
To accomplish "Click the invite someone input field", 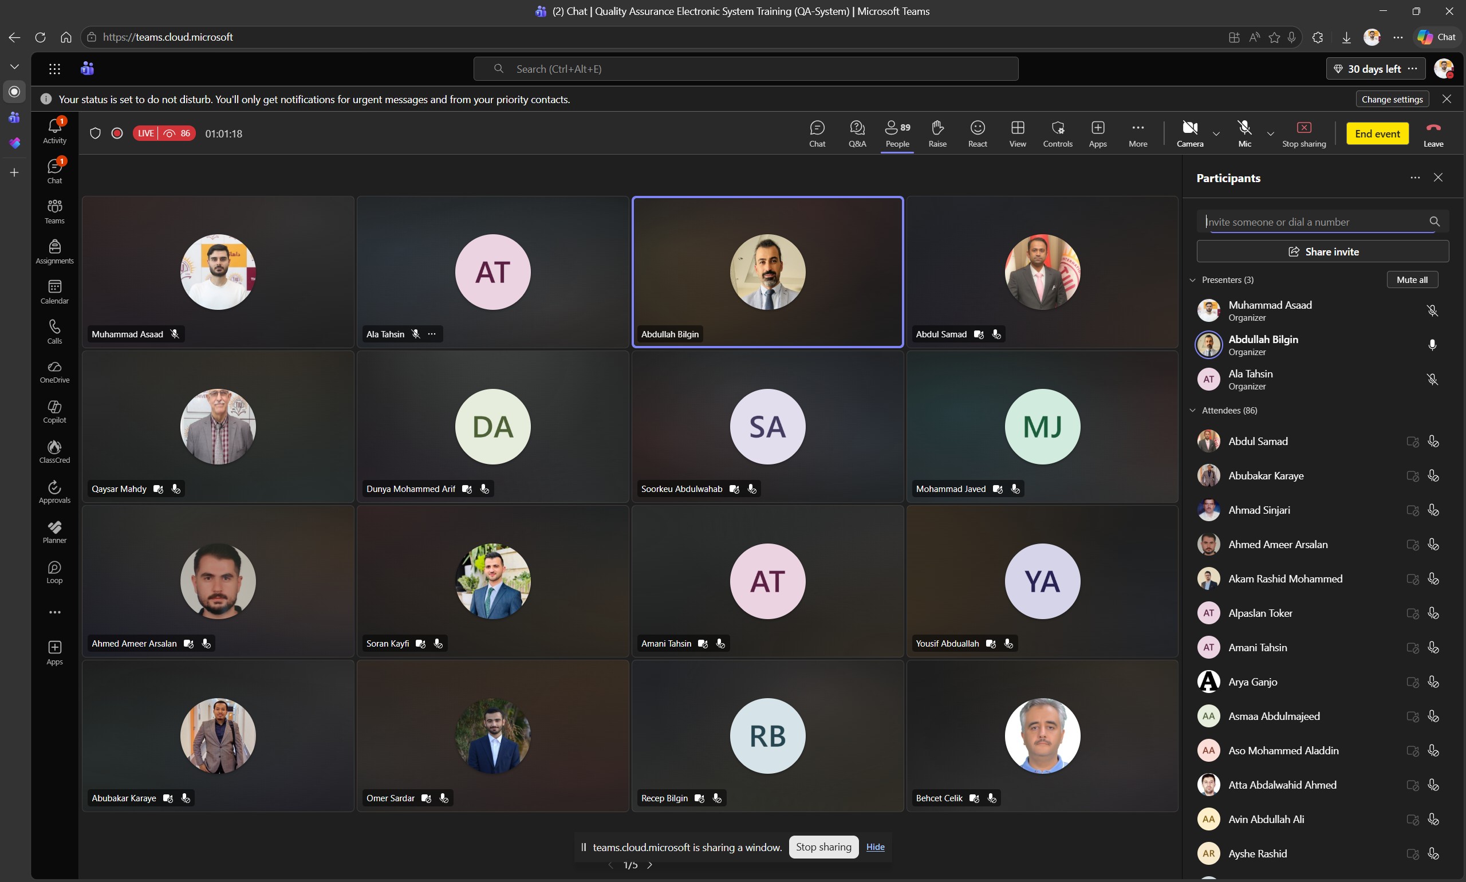I will pos(1313,222).
